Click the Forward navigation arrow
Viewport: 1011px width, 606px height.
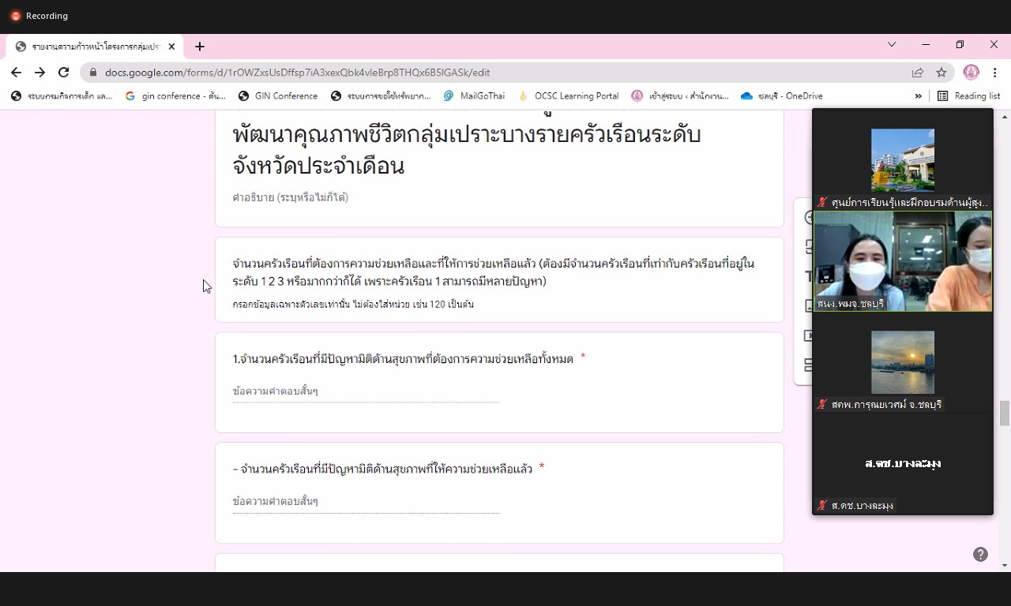coord(39,73)
